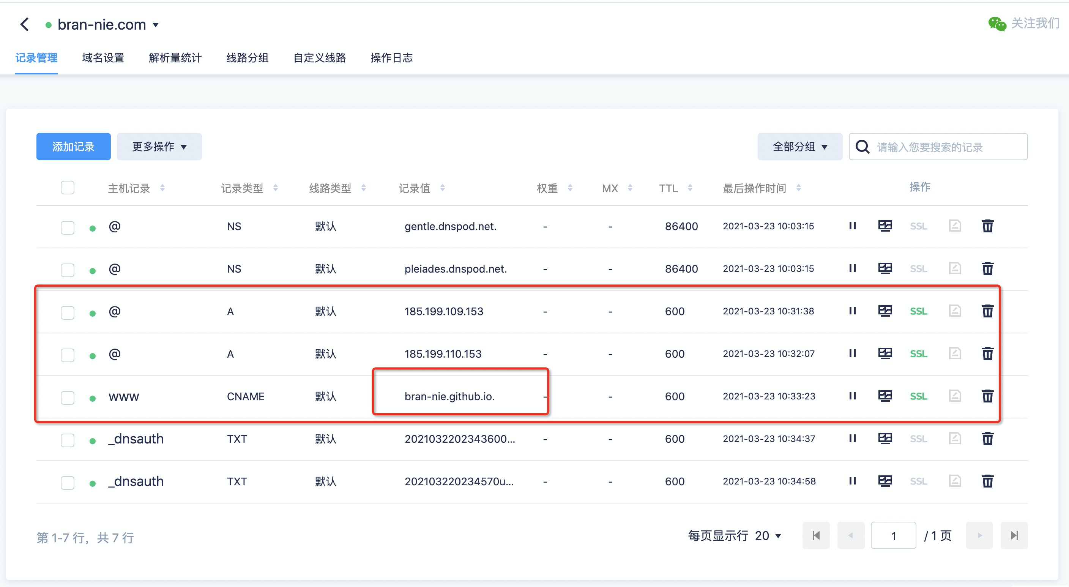Switch to the 域名设置 tab
The image size is (1069, 587).
(103, 58)
